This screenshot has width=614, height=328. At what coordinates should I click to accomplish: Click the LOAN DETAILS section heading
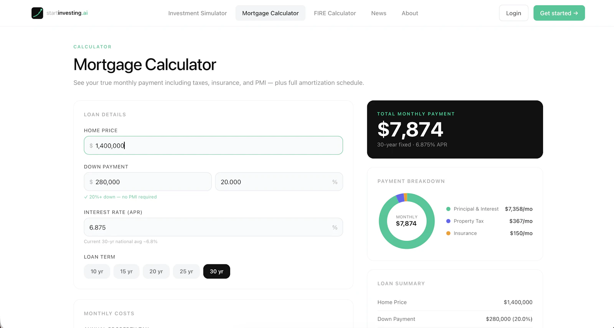tap(105, 114)
